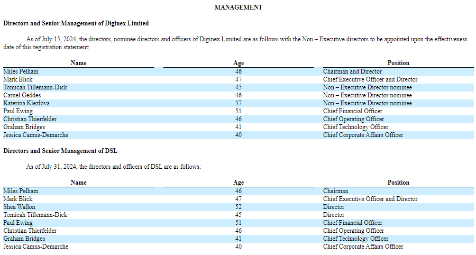Click the paragraph starting 'As of July 15, 2024'
The width and height of the screenshot is (476, 255).
tap(235, 43)
